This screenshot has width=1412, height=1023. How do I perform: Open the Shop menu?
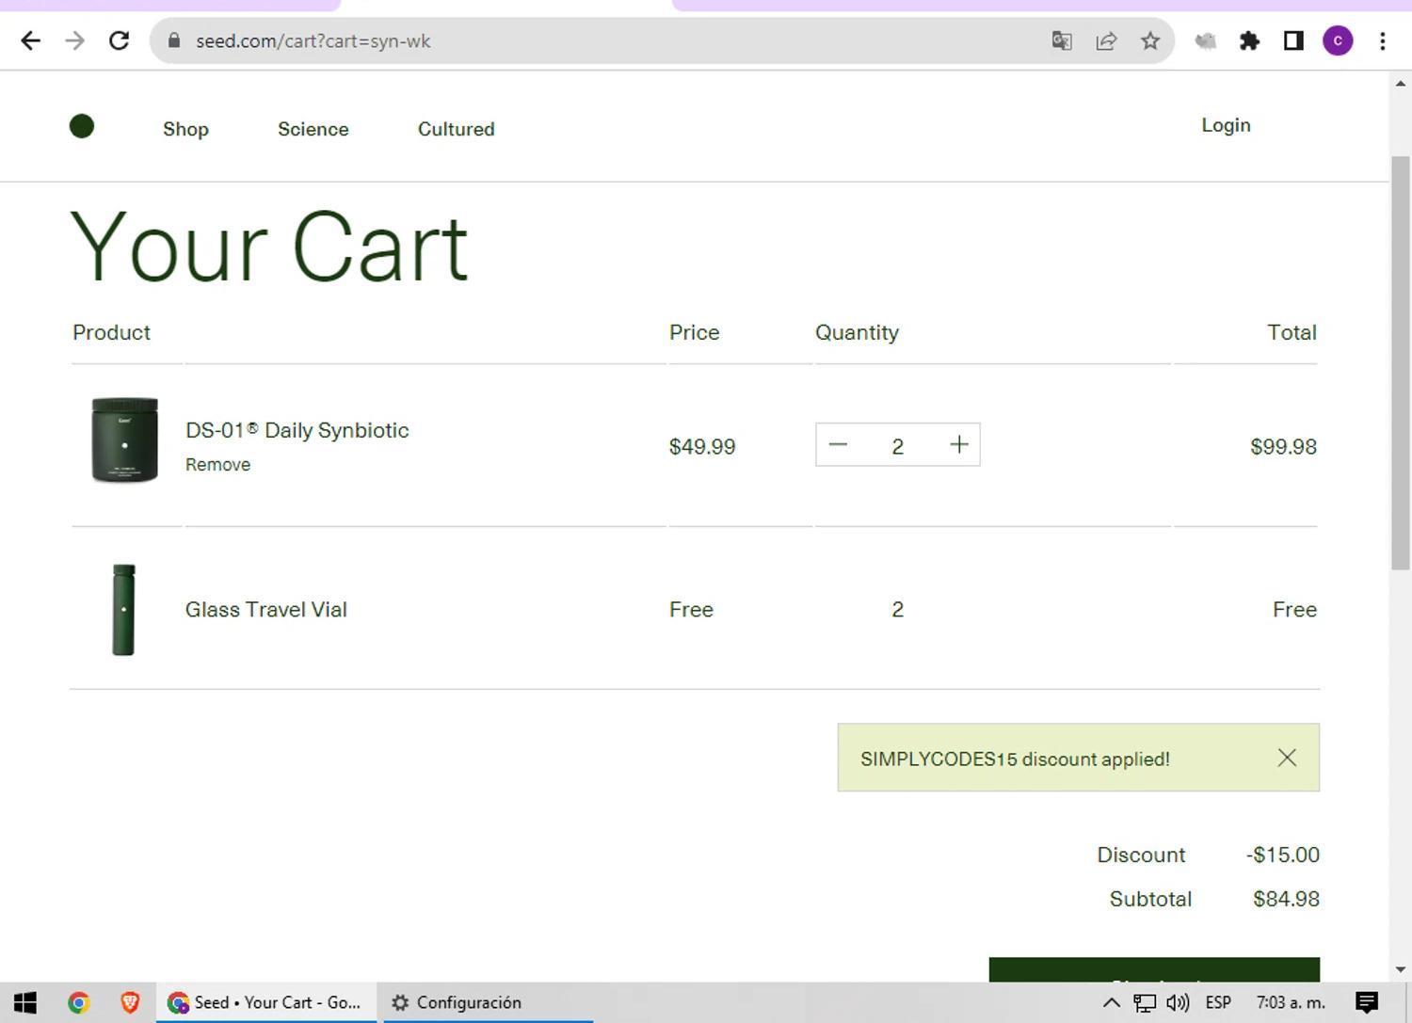185,129
